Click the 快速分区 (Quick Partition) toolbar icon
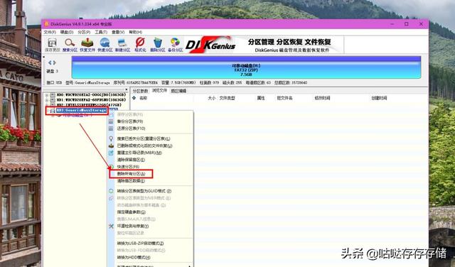 105,43
